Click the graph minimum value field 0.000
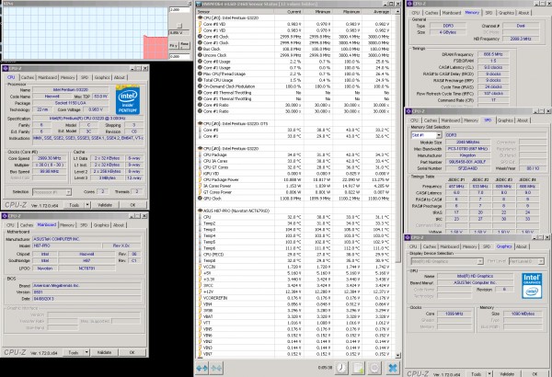552x377 pixels. click(x=179, y=56)
